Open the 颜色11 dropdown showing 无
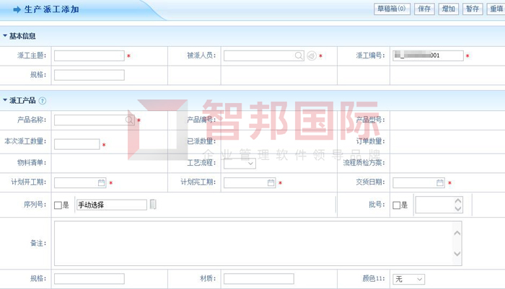 (409, 279)
